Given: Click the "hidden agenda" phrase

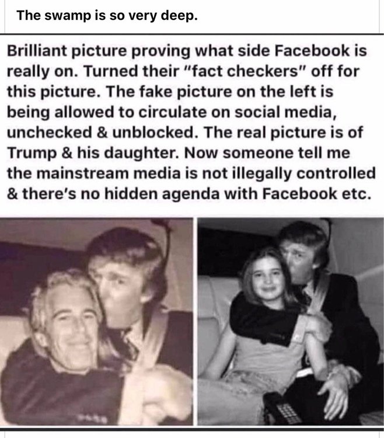Looking at the screenshot, I should pyautogui.click(x=162, y=194).
